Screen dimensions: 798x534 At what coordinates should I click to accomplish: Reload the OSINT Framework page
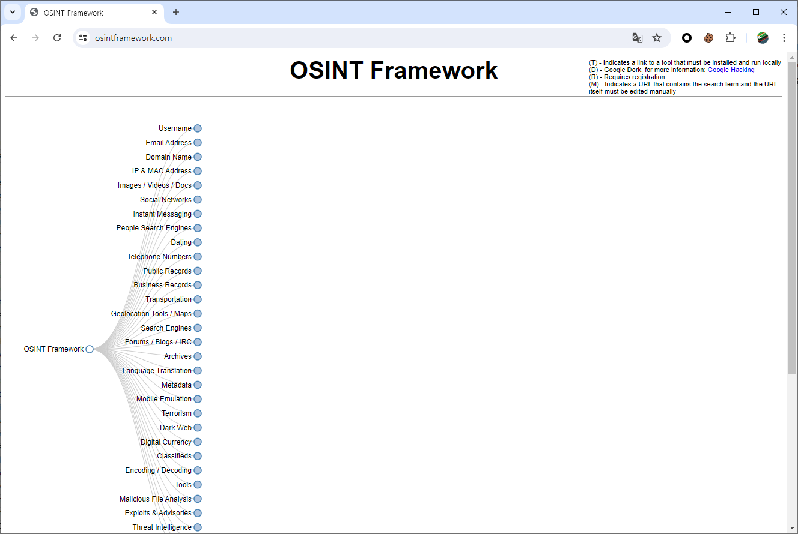click(x=57, y=38)
